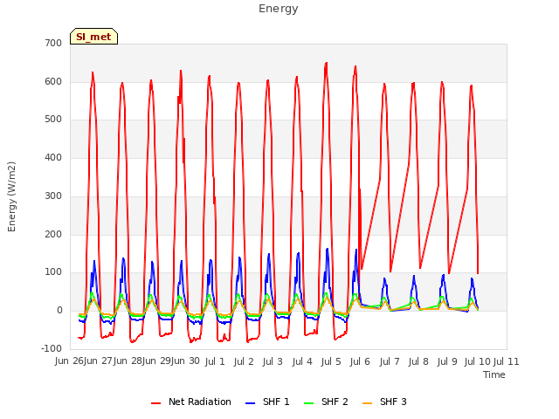Screen dimensions: 559x419
Task: Click the 500 y-axis tick label
Action: 53,120
